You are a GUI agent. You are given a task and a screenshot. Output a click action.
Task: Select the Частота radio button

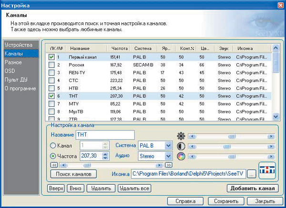[x=53, y=156]
